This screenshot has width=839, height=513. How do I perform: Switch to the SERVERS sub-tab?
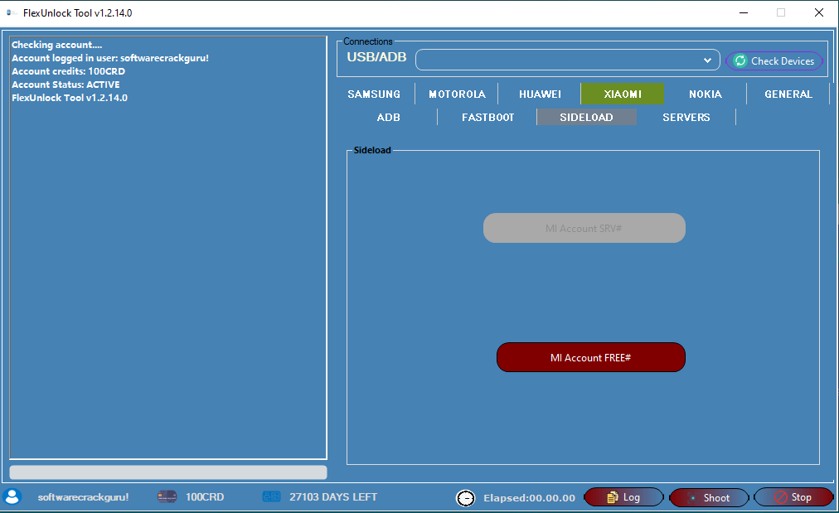pyautogui.click(x=686, y=118)
